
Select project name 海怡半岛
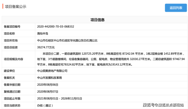coord(43,33)
